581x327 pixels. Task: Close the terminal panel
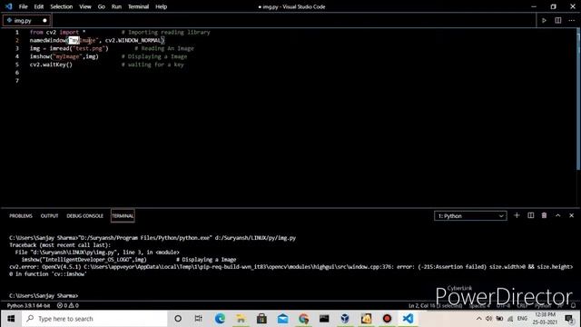pos(571,215)
